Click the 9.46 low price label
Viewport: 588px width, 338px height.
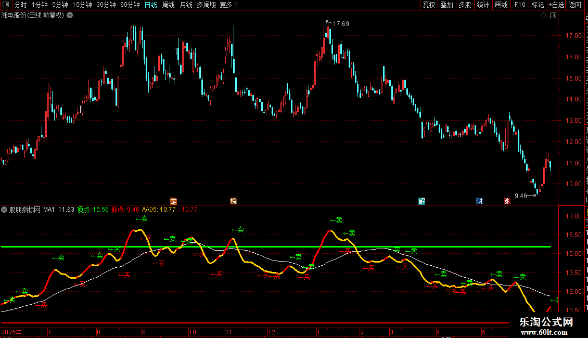coord(520,196)
